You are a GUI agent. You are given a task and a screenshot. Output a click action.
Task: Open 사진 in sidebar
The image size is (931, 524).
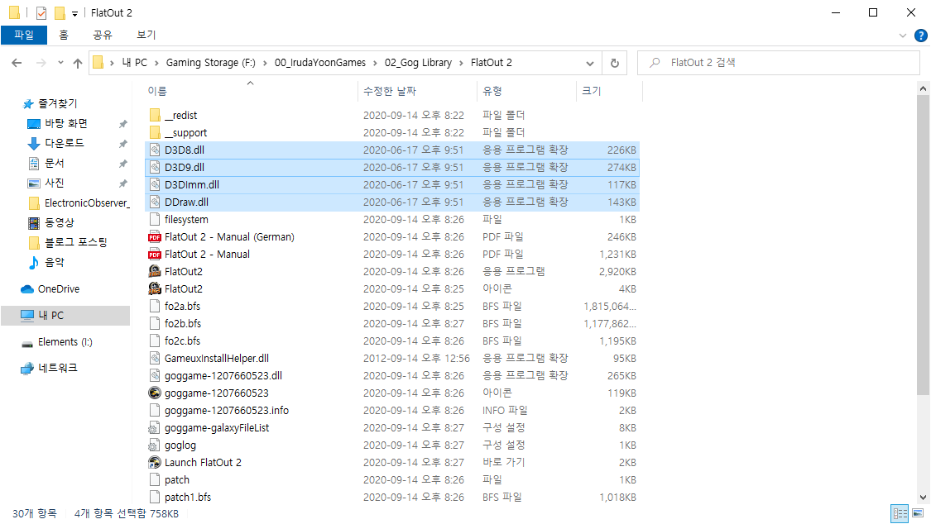(x=54, y=183)
